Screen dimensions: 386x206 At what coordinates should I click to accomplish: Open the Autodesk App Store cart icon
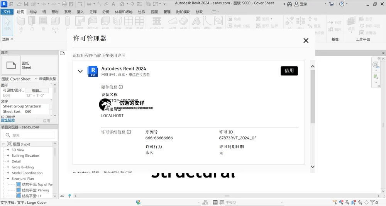tap(332, 4)
